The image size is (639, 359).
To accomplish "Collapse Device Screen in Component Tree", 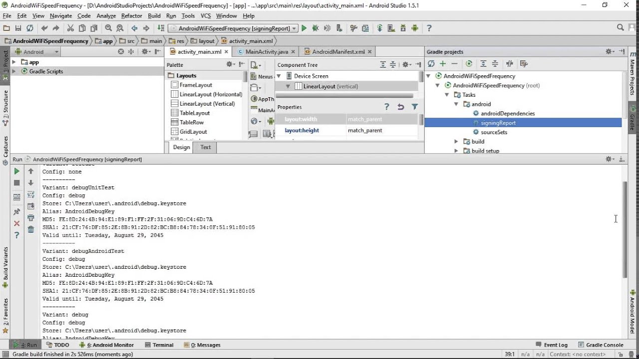I will (279, 76).
